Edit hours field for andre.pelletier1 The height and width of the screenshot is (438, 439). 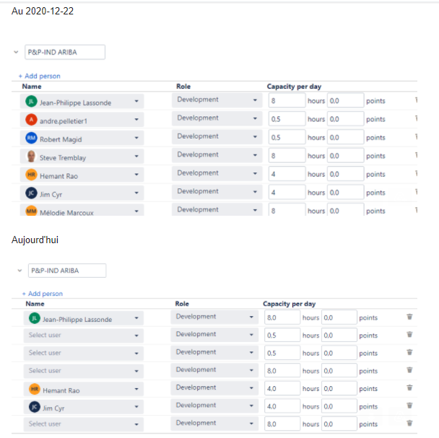[x=287, y=119]
